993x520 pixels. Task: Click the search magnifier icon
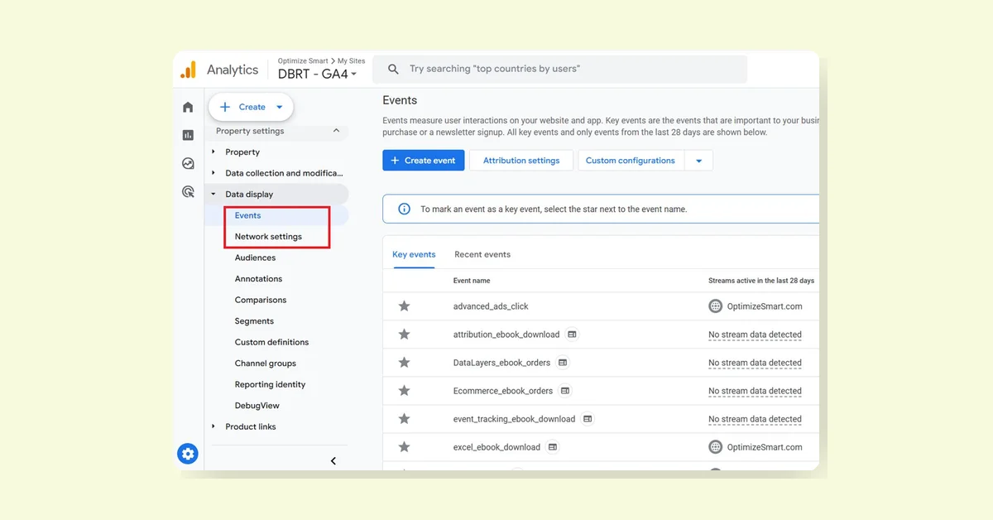click(394, 70)
